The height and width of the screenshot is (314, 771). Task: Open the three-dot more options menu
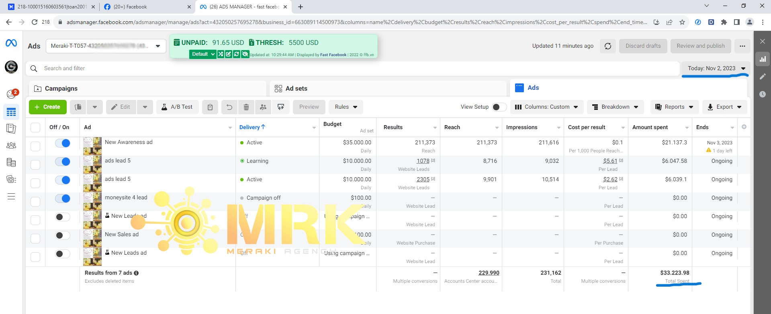(742, 46)
